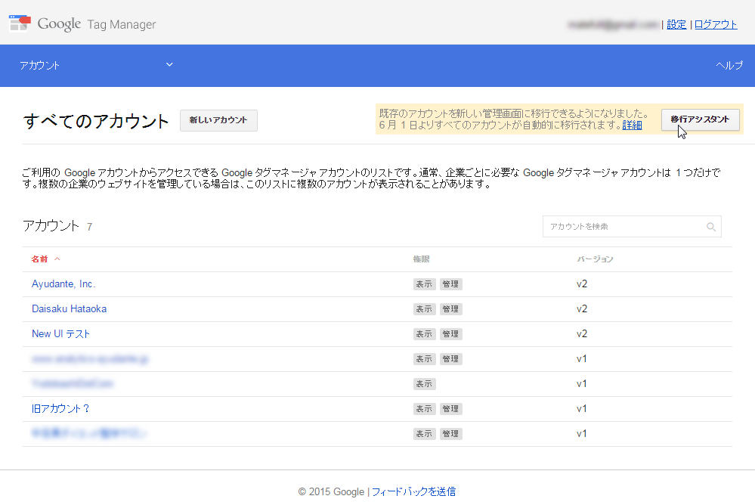Click 新しいアカウント to create an account
Screen dimensions: 755x502
click(218, 120)
